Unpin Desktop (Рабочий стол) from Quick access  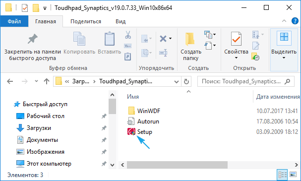104,116
